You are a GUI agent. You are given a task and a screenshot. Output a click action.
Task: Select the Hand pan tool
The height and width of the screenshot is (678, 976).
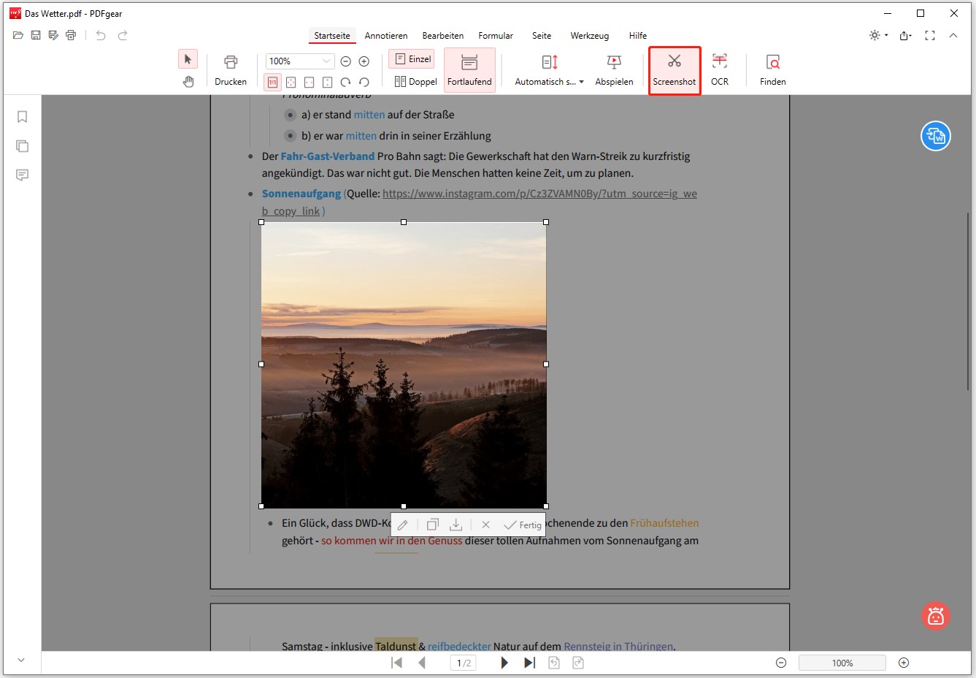tap(188, 81)
